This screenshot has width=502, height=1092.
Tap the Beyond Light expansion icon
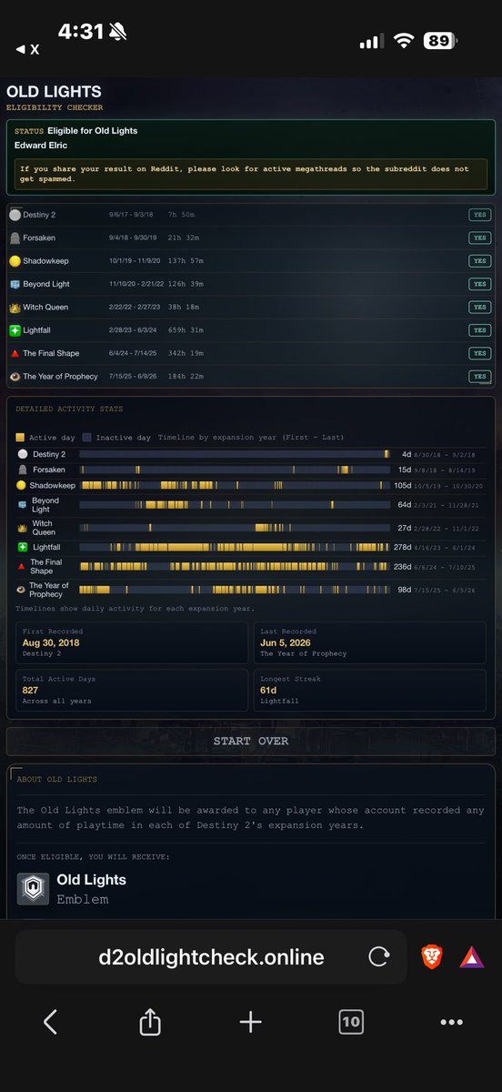coord(15,284)
